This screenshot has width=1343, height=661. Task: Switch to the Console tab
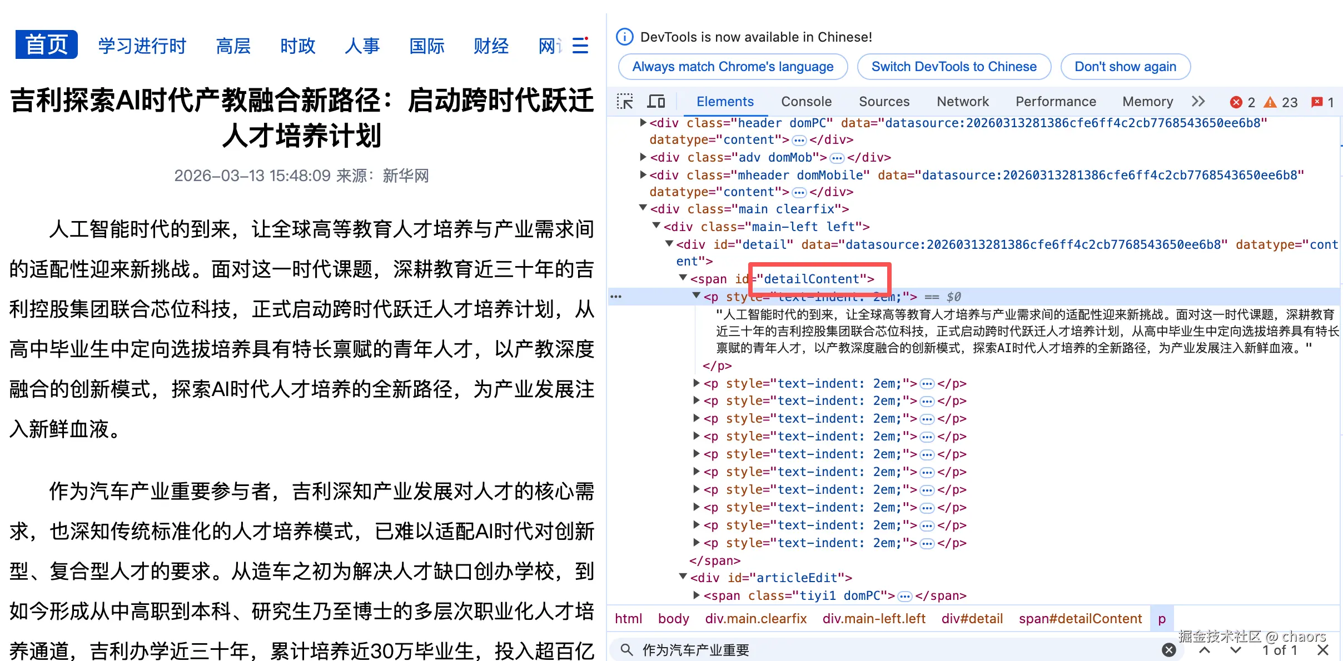point(806,102)
